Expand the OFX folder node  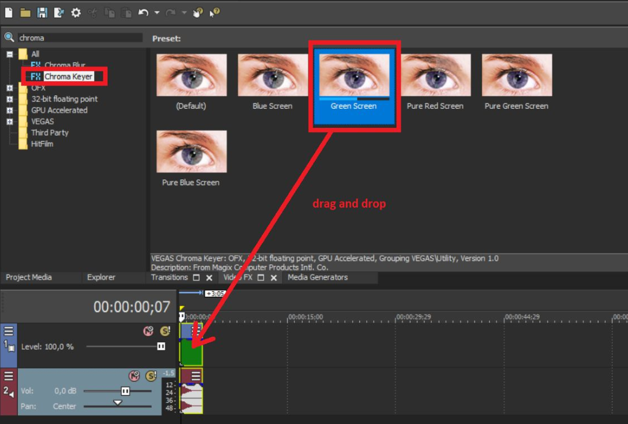(x=10, y=88)
